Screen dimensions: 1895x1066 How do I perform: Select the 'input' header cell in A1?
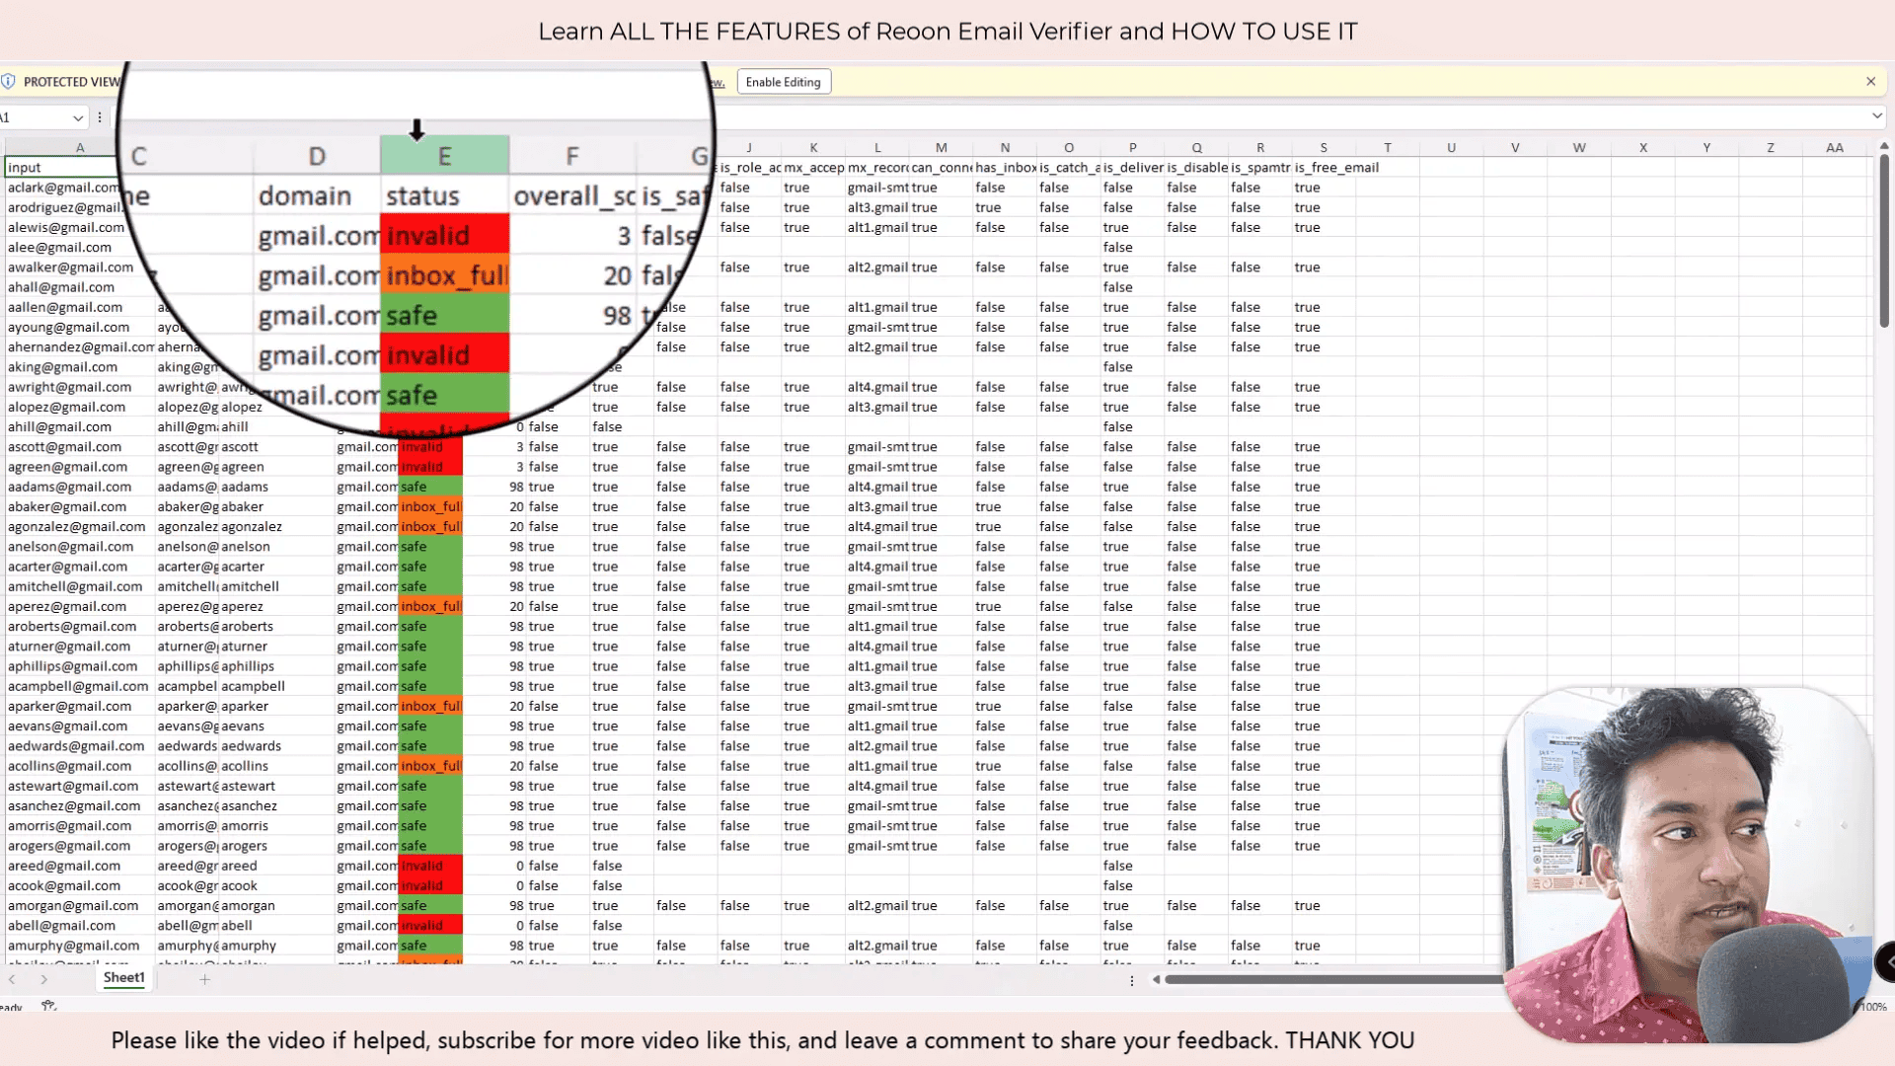[x=61, y=168]
